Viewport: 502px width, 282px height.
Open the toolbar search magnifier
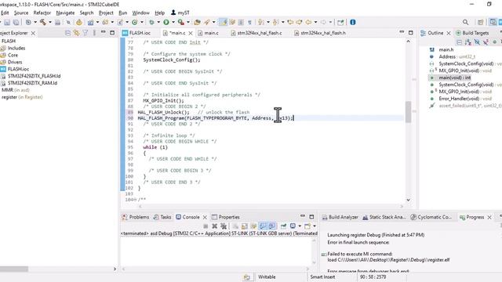(x=465, y=22)
